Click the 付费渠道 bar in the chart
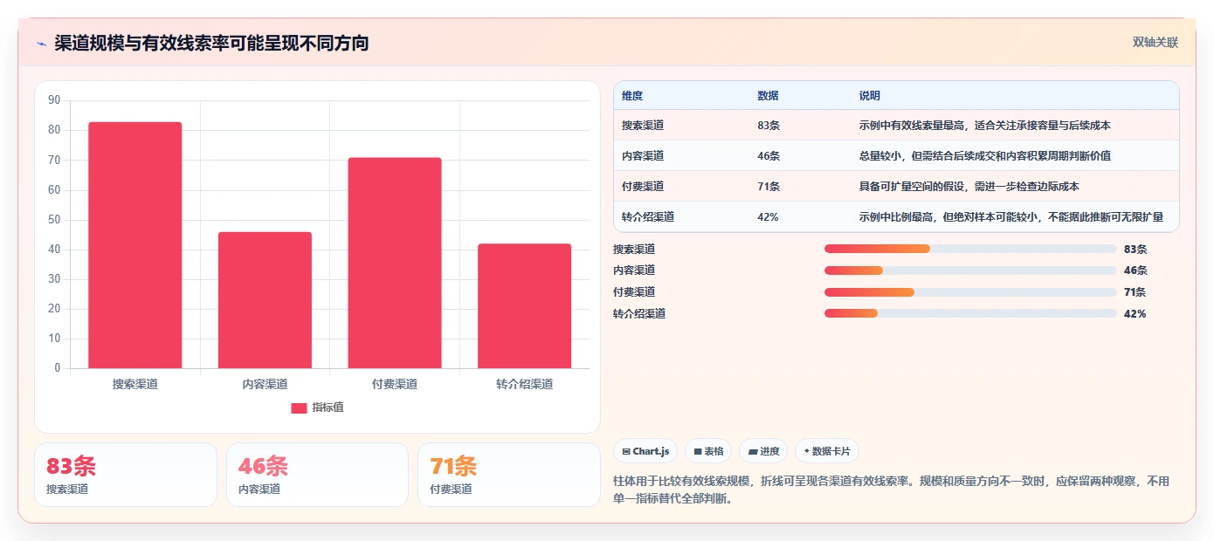The height and width of the screenshot is (541, 1214). (x=395, y=263)
